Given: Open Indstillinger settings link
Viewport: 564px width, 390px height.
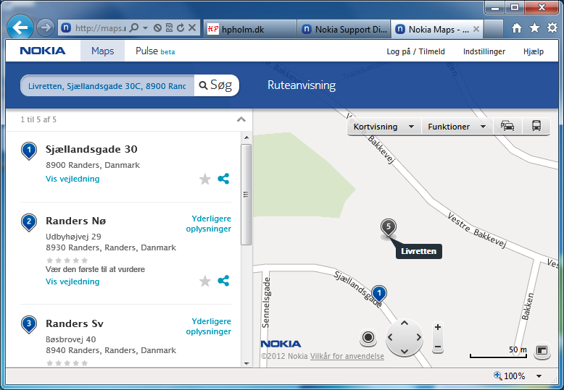Looking at the screenshot, I should (484, 51).
